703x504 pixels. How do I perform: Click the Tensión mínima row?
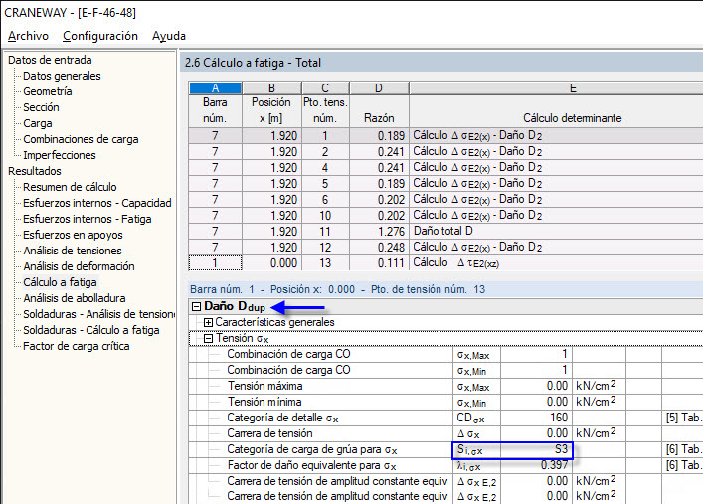pos(446,402)
